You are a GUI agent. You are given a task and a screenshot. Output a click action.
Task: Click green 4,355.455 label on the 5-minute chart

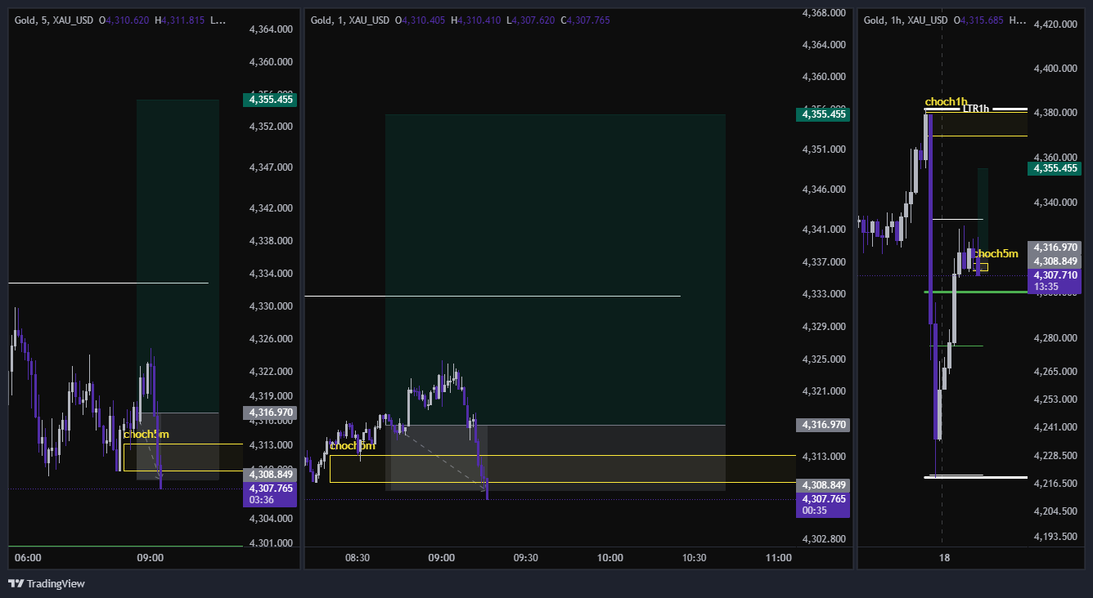pyautogui.click(x=269, y=100)
